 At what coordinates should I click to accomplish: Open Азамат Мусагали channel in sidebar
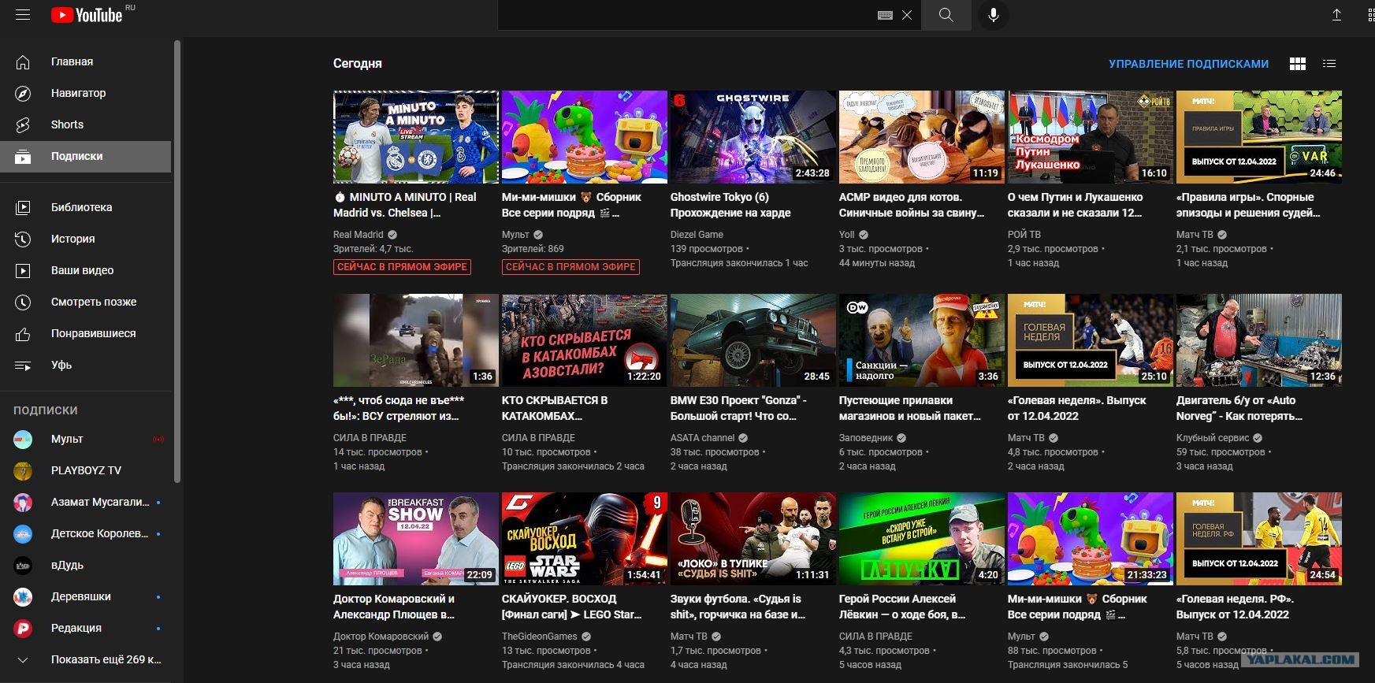pos(85,502)
